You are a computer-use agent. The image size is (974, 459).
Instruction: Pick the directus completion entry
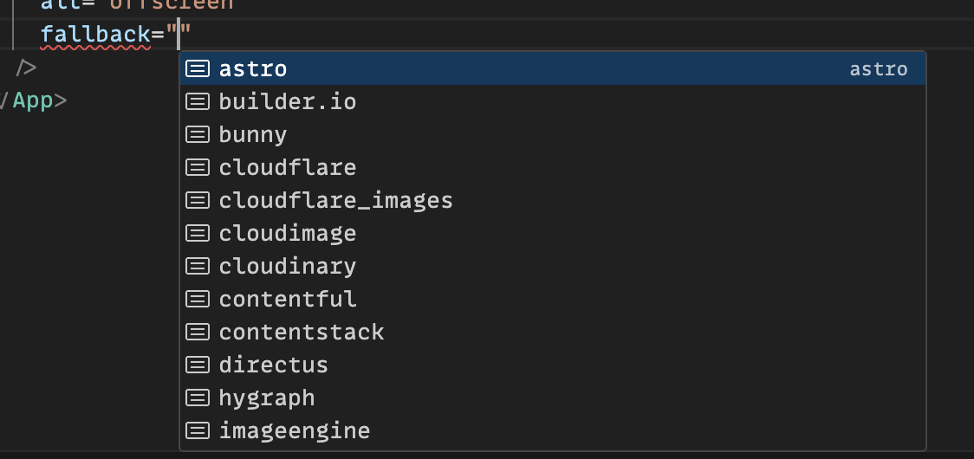pos(274,365)
